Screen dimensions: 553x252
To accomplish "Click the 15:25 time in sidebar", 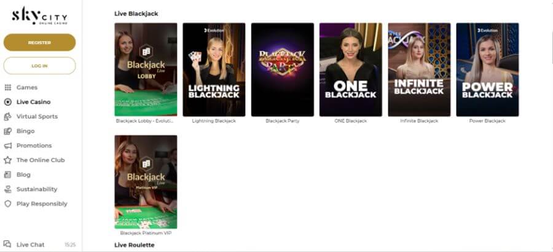I will [70, 245].
